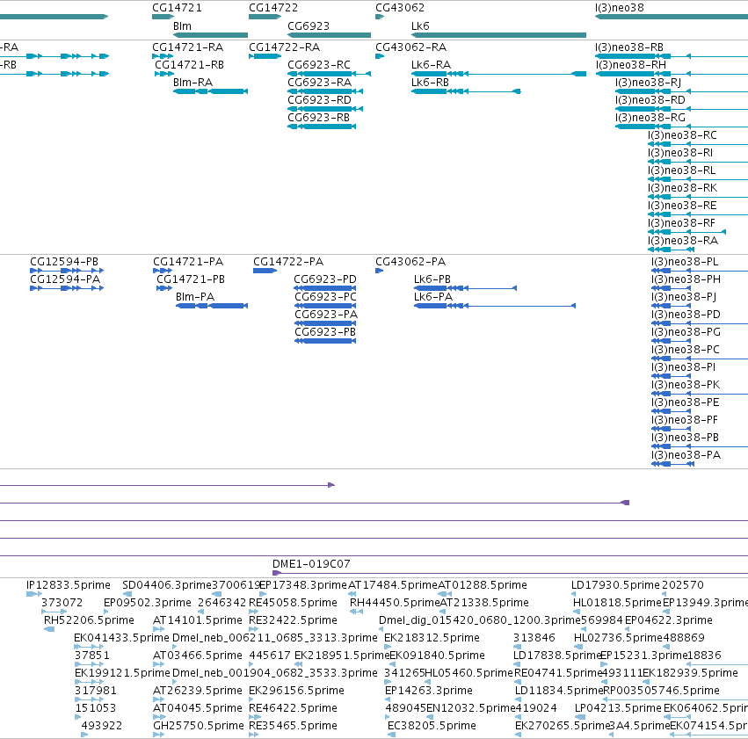Viewport: 748px width, 739px height.
Task: Open EST HL02736.5prime
Action: tap(618, 638)
